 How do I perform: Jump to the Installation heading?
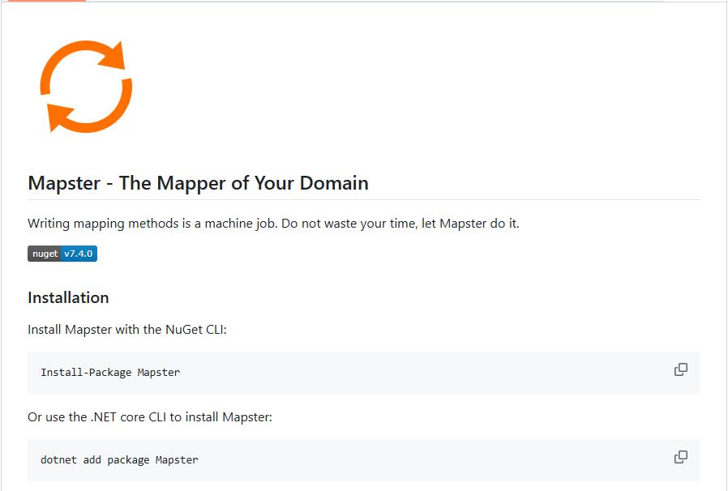coord(68,297)
